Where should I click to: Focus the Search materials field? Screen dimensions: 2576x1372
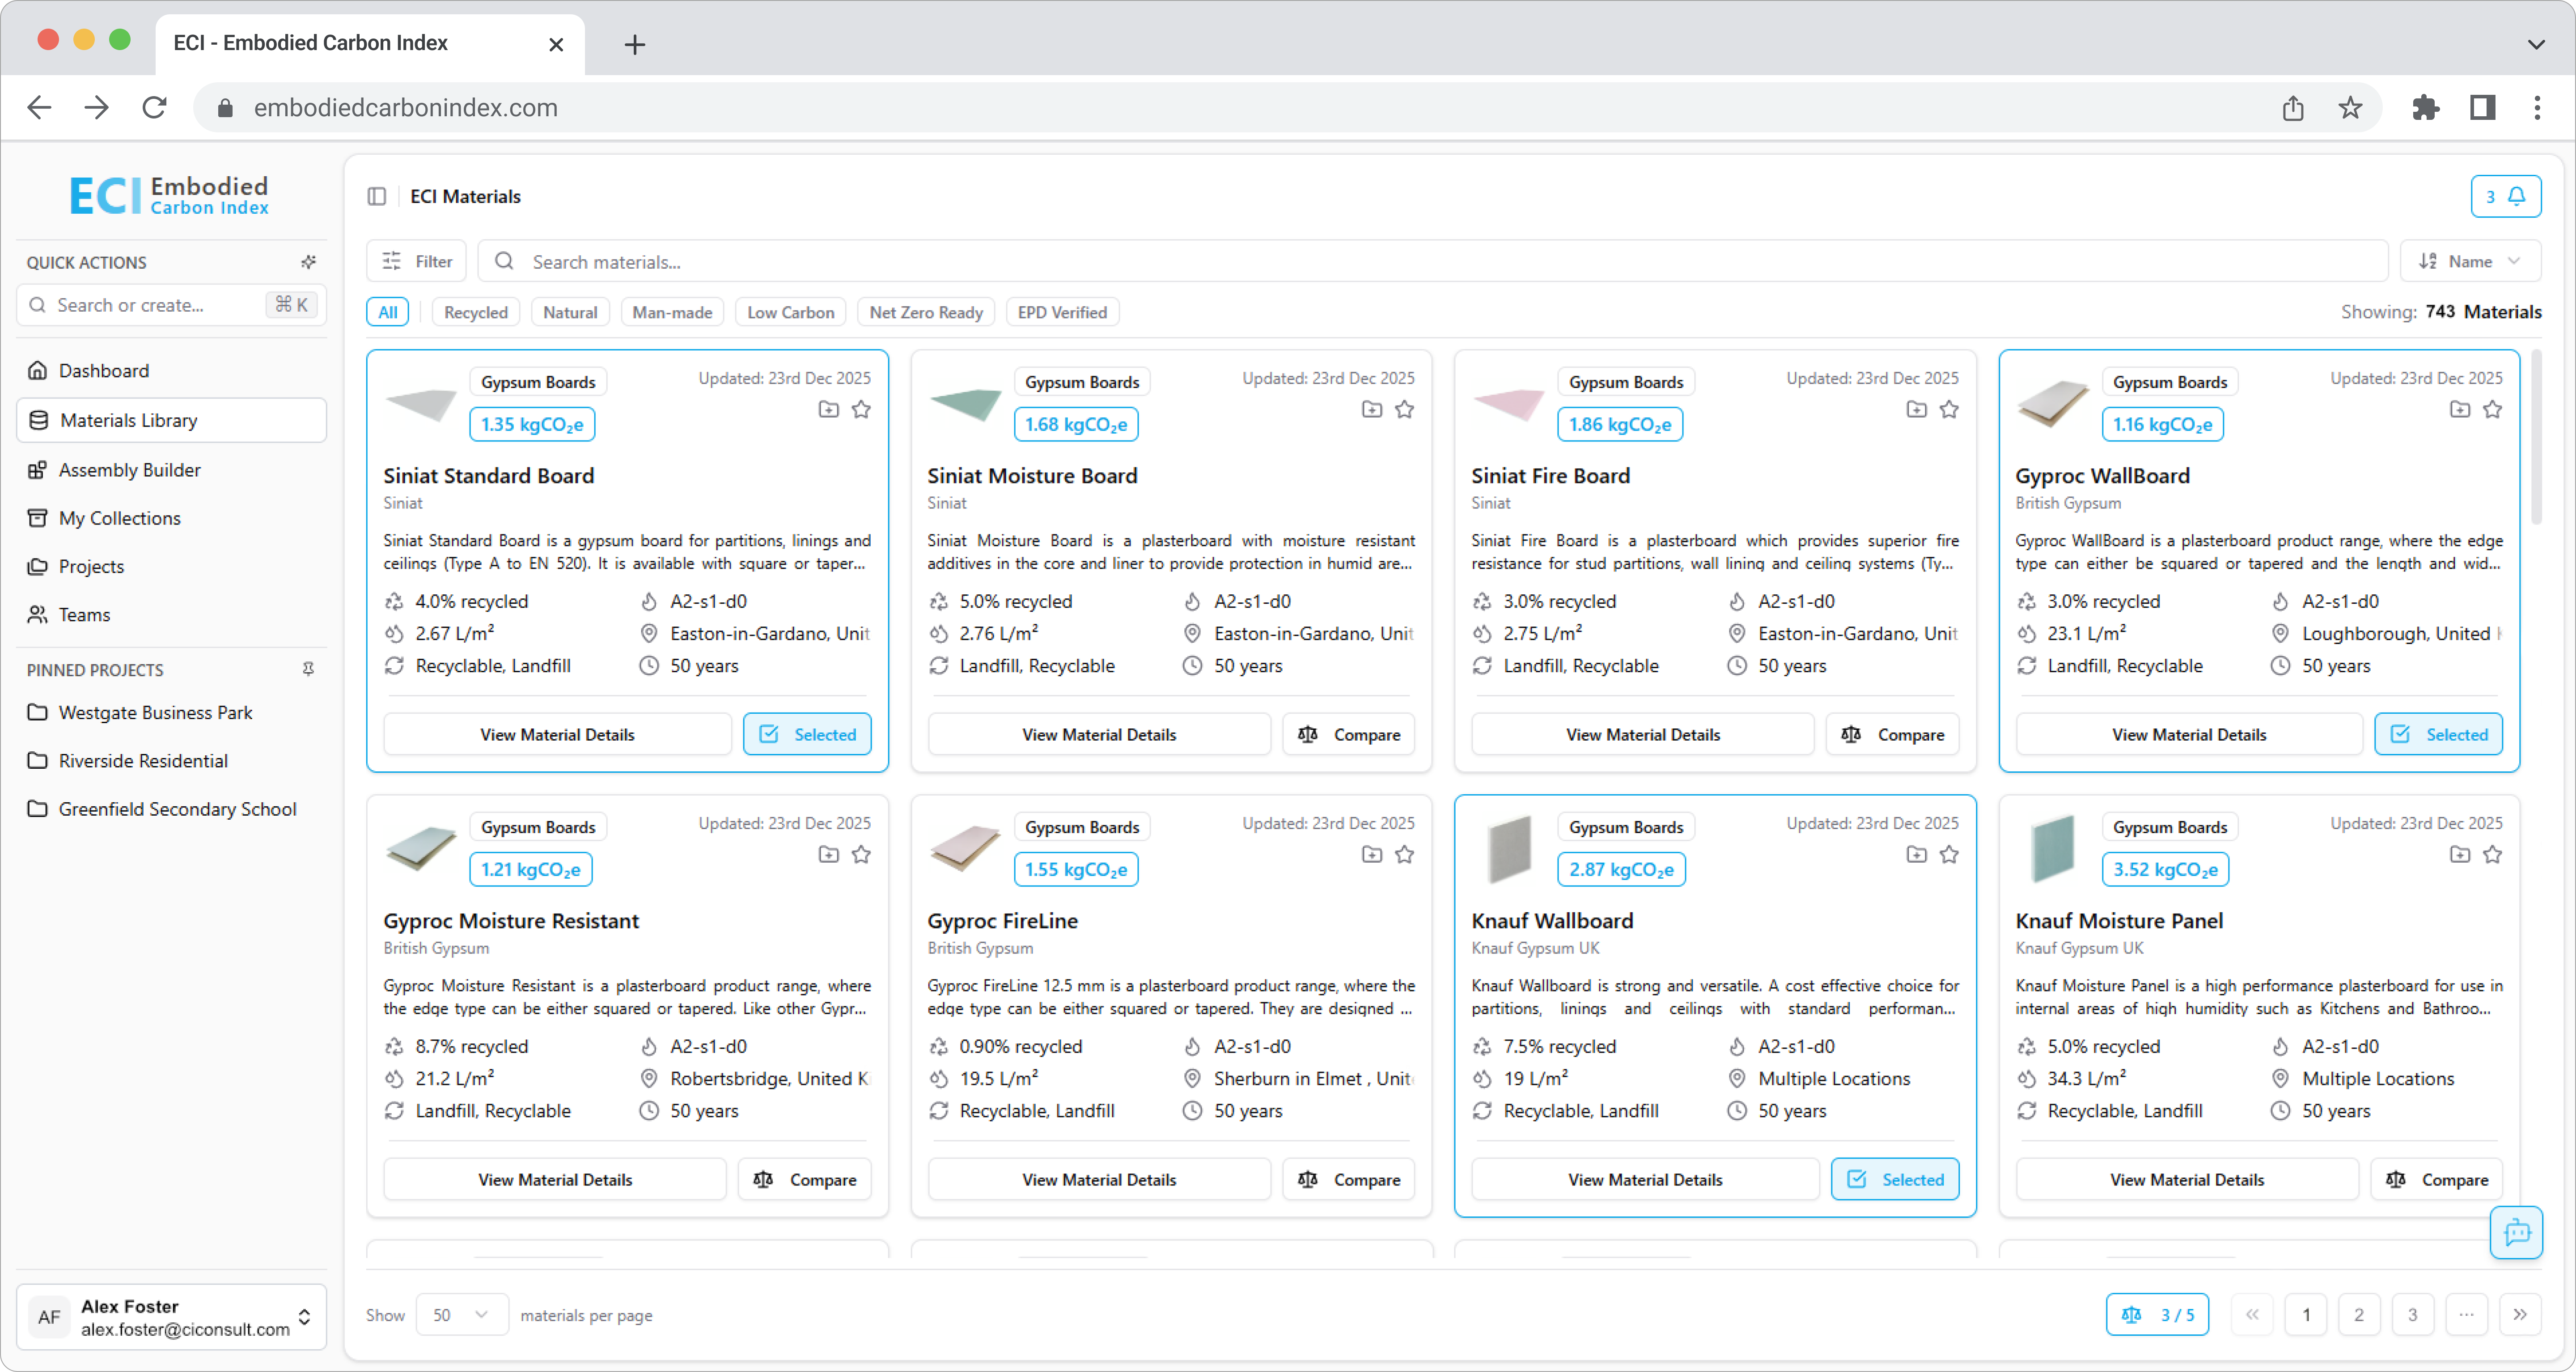pos(1433,261)
